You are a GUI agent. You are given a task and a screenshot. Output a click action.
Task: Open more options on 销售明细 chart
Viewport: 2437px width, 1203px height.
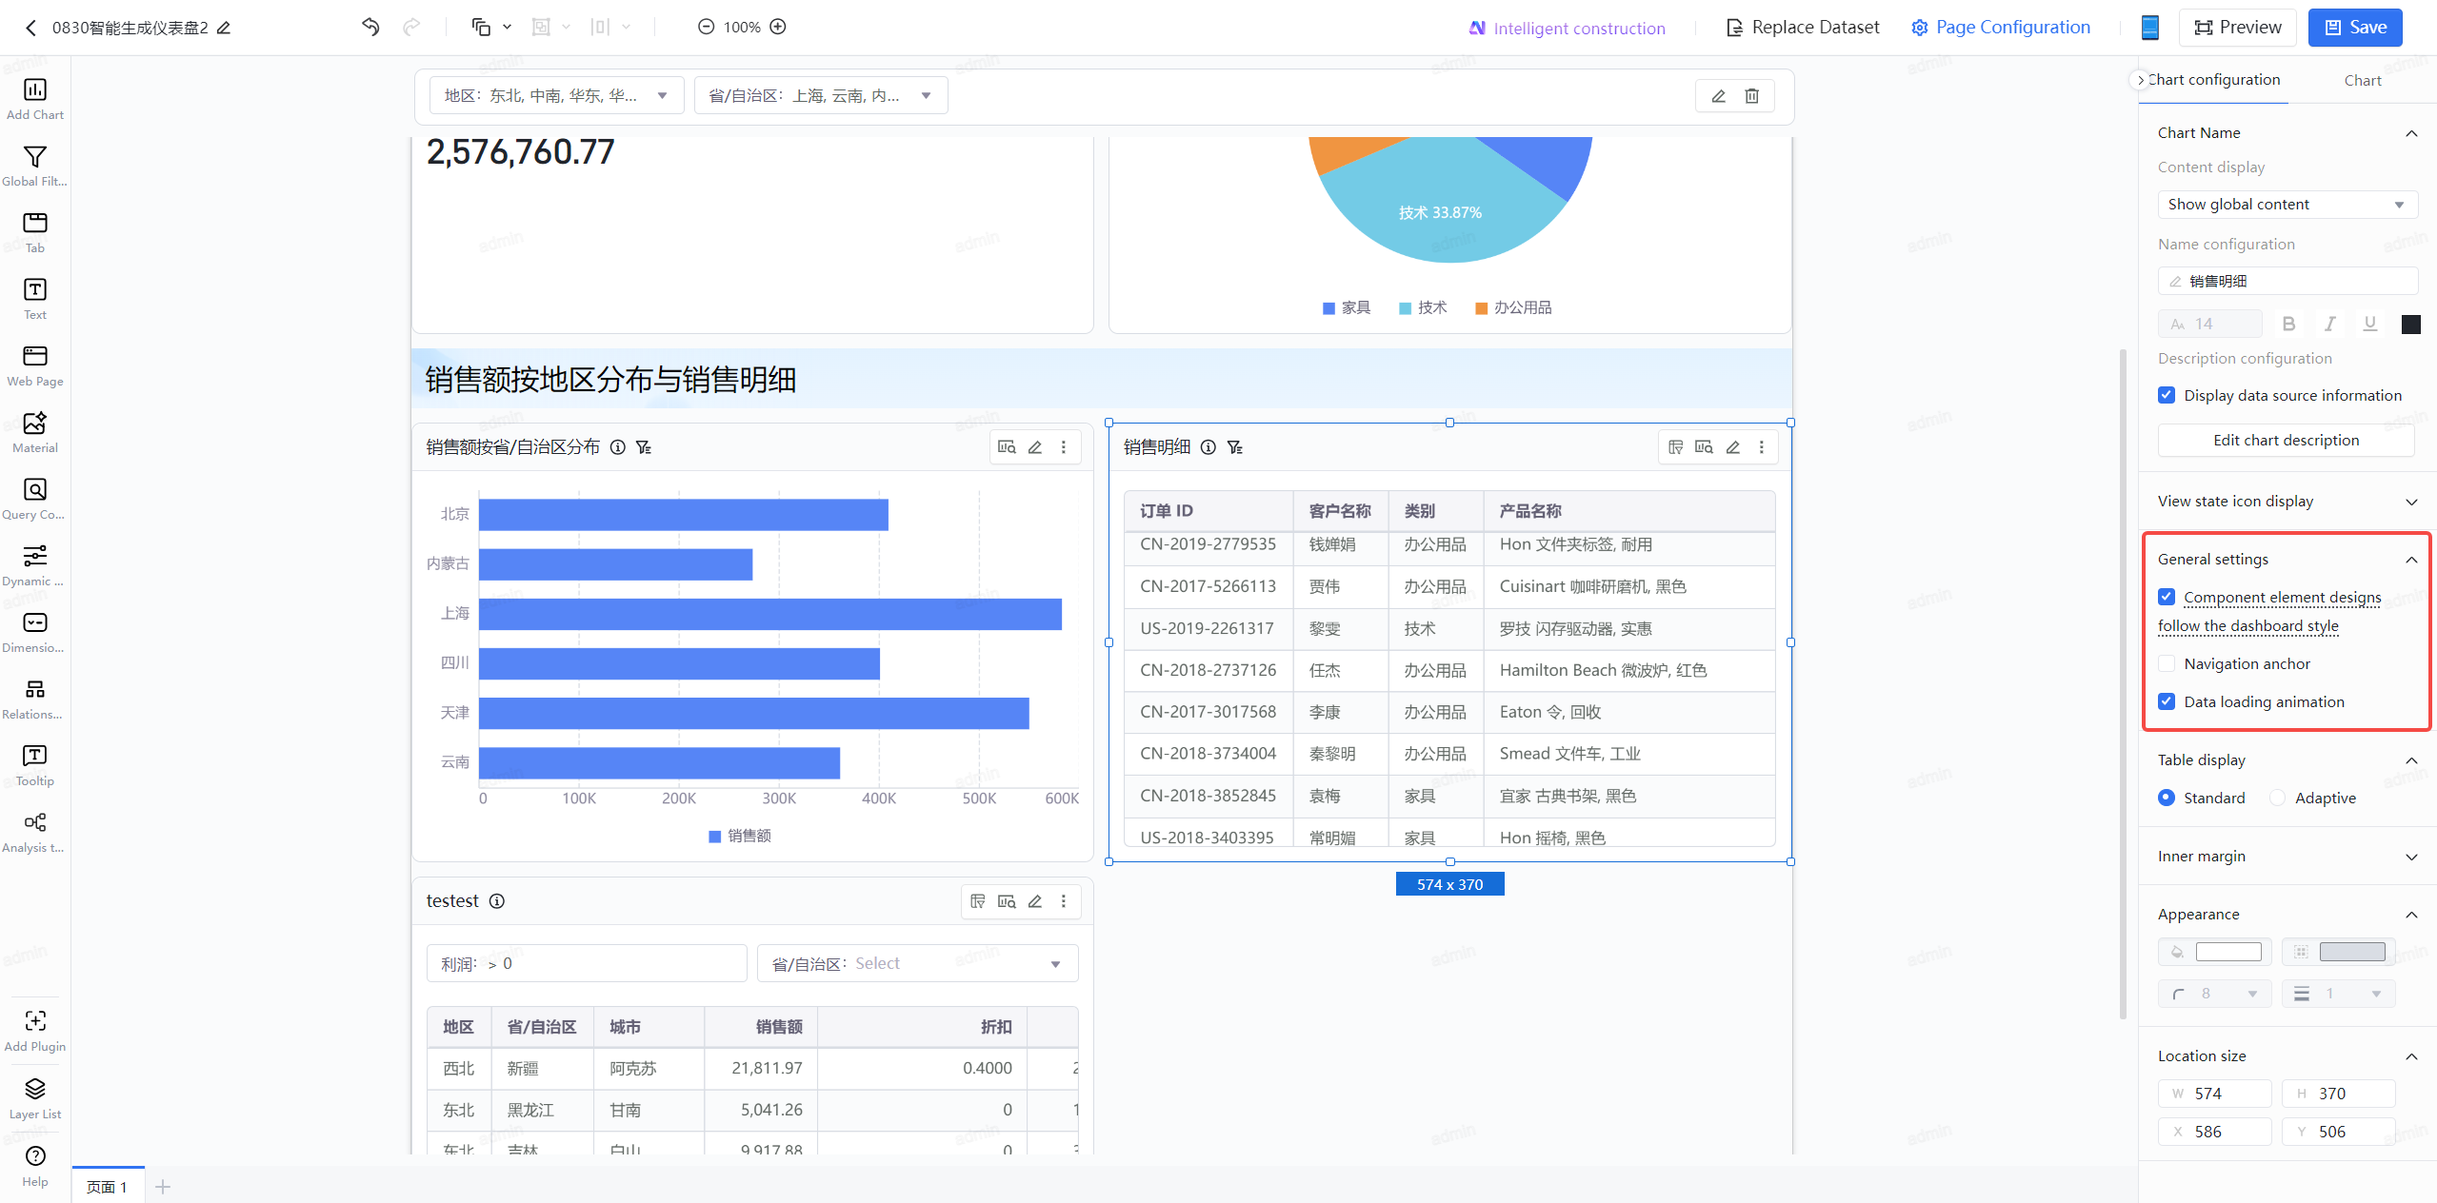click(1762, 447)
